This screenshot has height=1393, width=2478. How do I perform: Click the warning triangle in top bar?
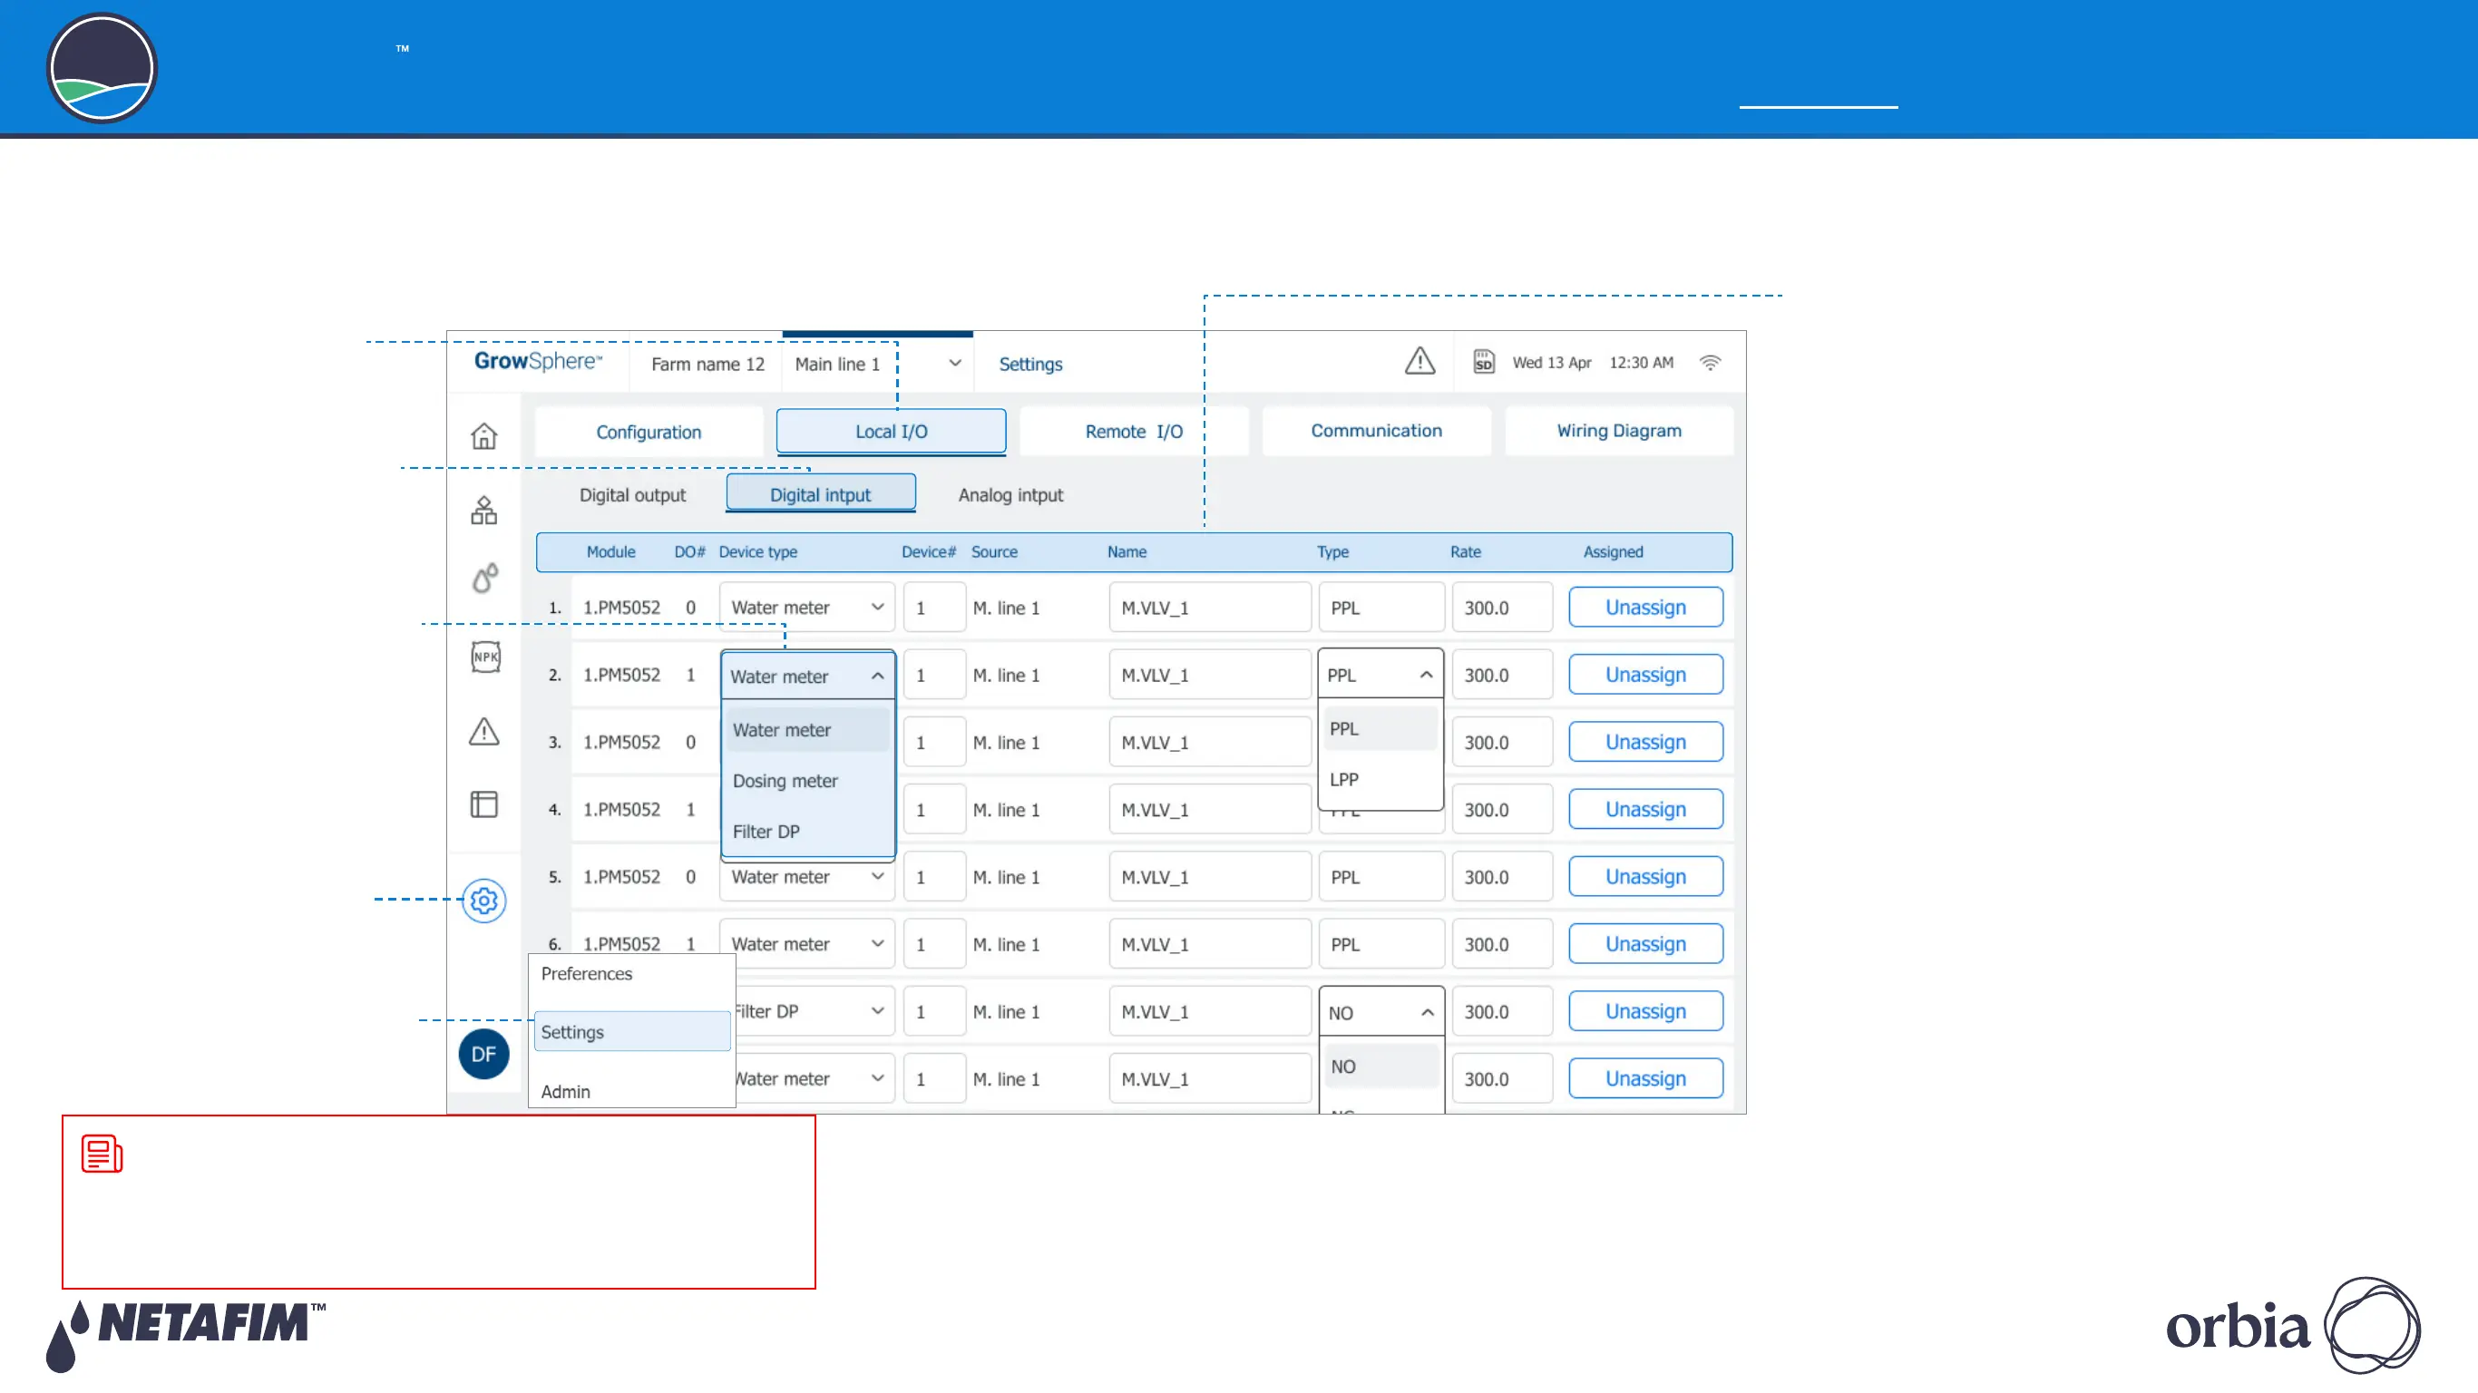[1419, 362]
